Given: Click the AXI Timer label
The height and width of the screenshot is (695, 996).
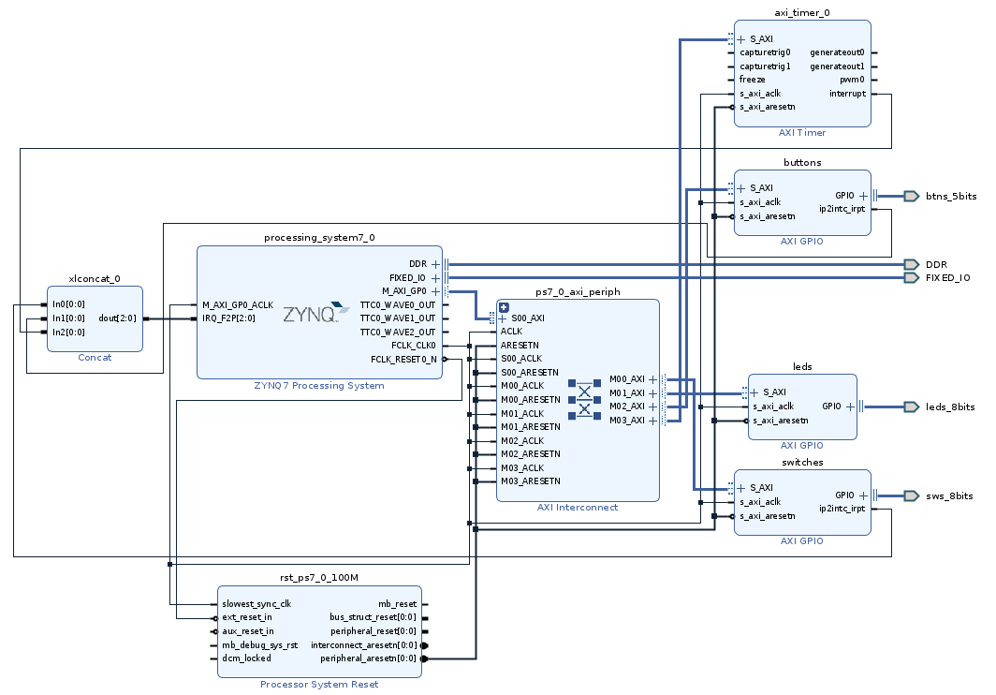Looking at the screenshot, I should (x=802, y=132).
